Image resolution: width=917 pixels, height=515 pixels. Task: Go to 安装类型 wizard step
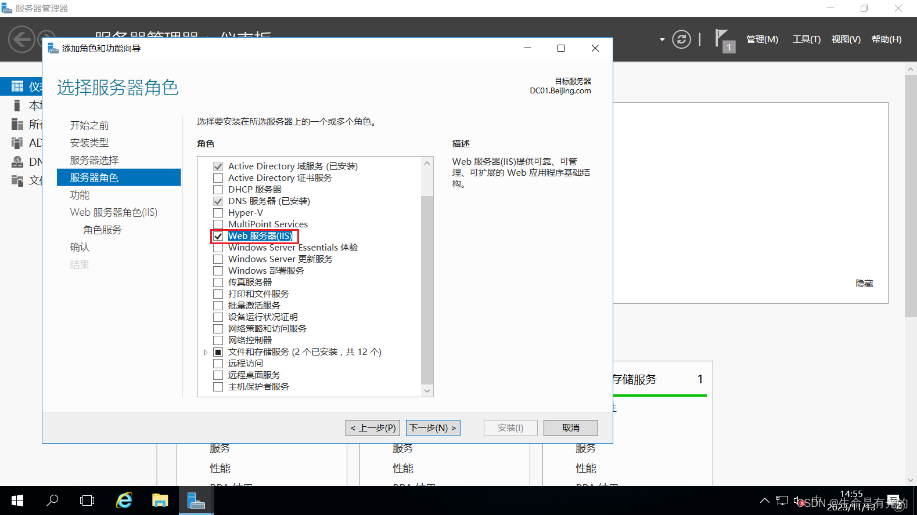pos(89,143)
